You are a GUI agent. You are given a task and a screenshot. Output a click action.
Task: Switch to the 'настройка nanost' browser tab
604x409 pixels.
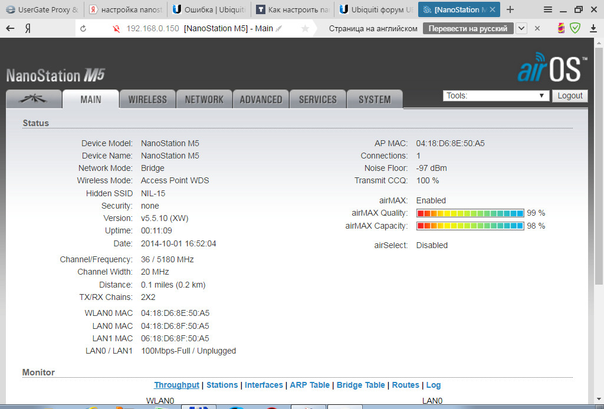coord(126,9)
